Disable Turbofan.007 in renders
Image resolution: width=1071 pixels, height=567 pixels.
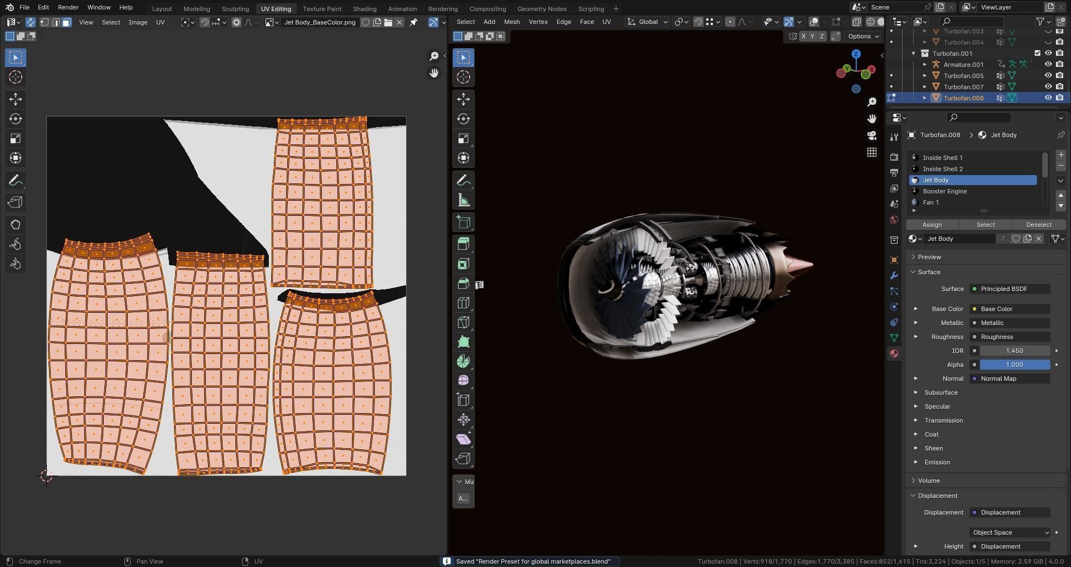click(x=1059, y=87)
